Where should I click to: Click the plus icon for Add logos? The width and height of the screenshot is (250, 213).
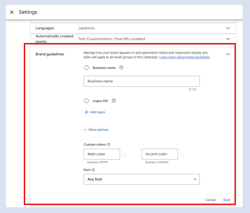pyautogui.click(x=86, y=112)
